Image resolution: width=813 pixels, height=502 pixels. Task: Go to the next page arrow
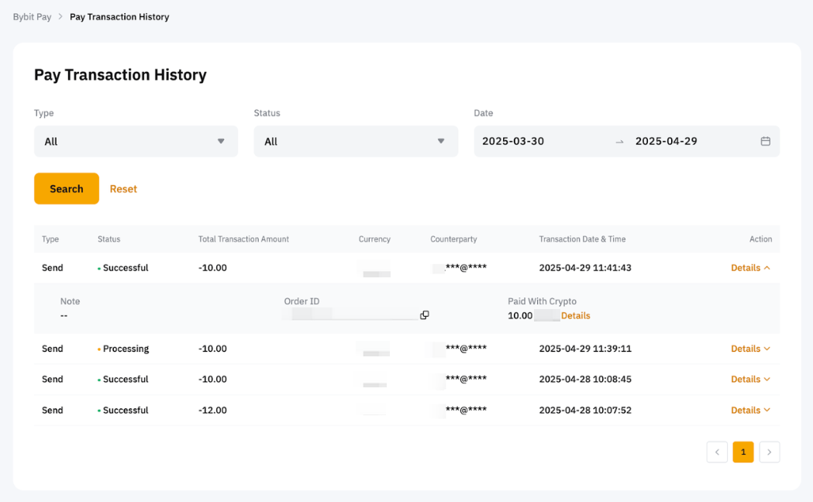769,452
